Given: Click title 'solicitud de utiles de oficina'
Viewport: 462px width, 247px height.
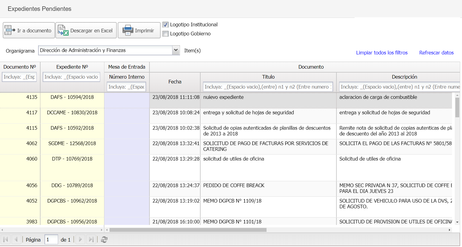Looking at the screenshot, I should coord(234,159).
